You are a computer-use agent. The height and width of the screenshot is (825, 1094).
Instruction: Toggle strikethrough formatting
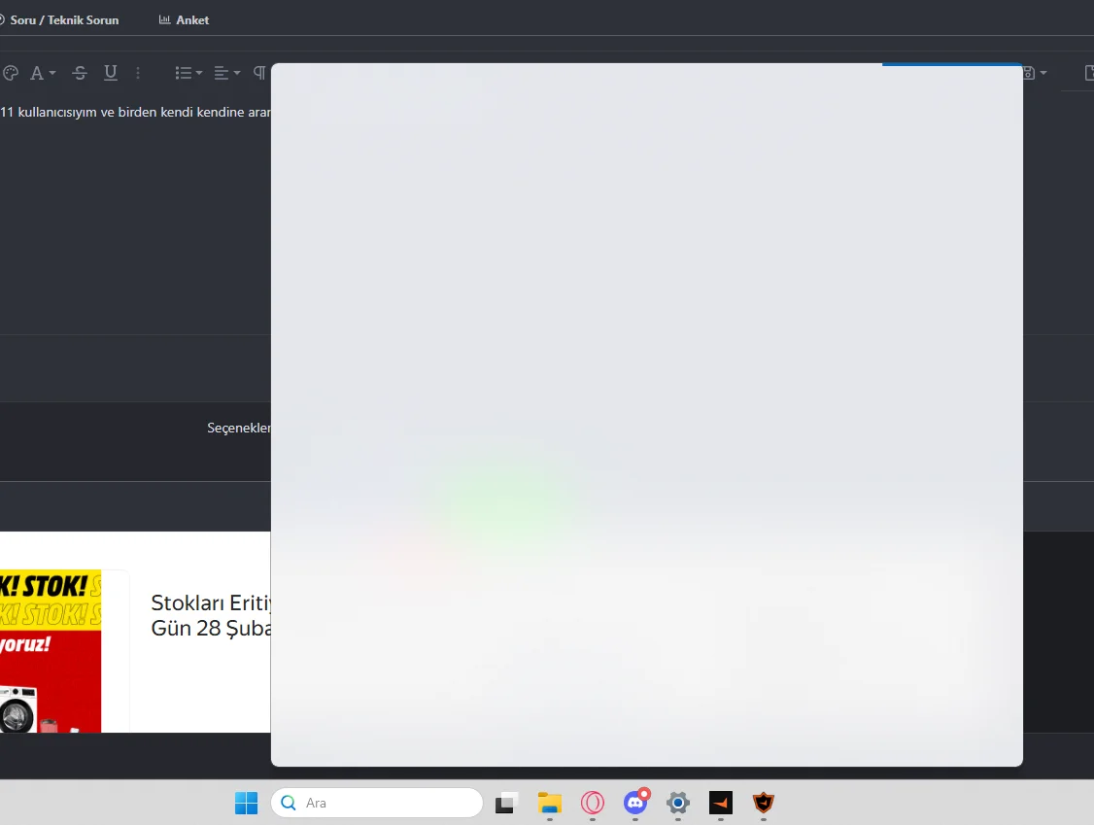click(80, 73)
